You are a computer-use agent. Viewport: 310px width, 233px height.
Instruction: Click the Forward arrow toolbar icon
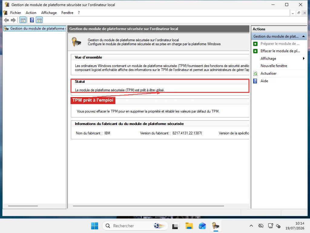click(x=13, y=20)
